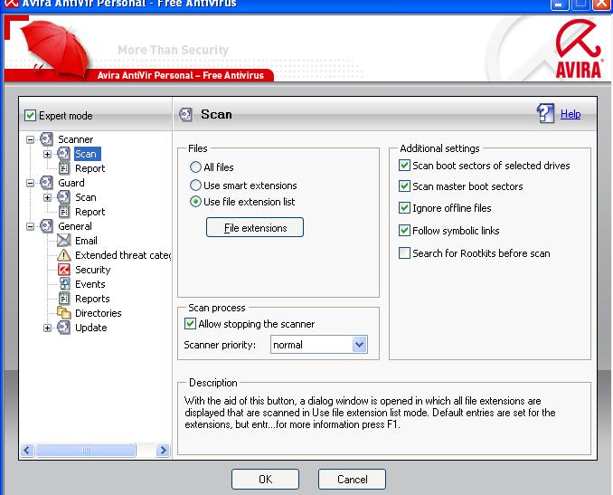Click the Scanner Report document icon

(63, 168)
